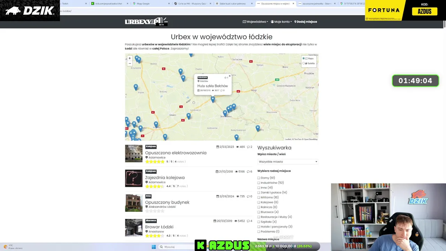Check the Restauracje i kluby (4) filter
The height and width of the screenshot is (251, 446).
click(259, 217)
